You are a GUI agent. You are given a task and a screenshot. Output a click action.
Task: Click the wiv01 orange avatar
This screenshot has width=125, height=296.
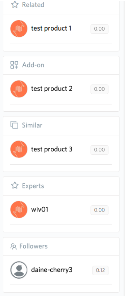tap(19, 209)
